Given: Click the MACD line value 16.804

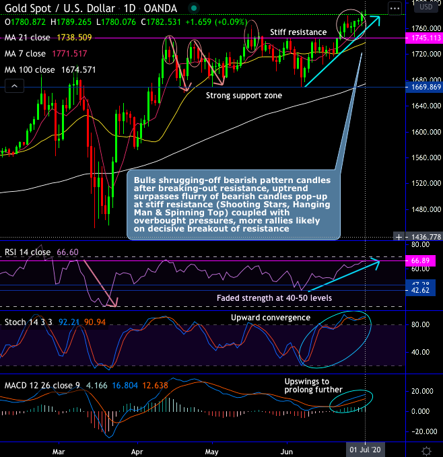Looking at the screenshot, I should (125, 385).
